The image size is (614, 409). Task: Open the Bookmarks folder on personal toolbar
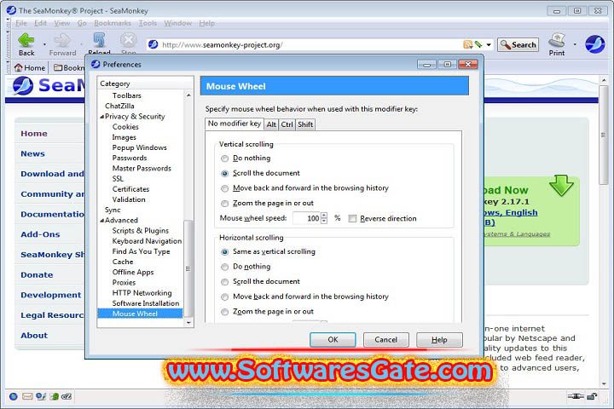click(x=69, y=67)
